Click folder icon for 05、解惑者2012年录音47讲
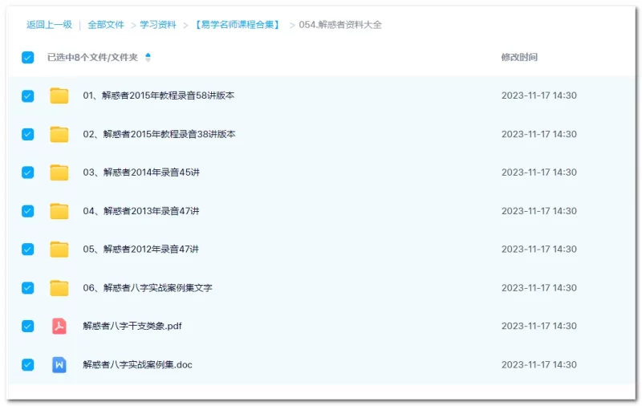The height and width of the screenshot is (406, 642). 59,250
